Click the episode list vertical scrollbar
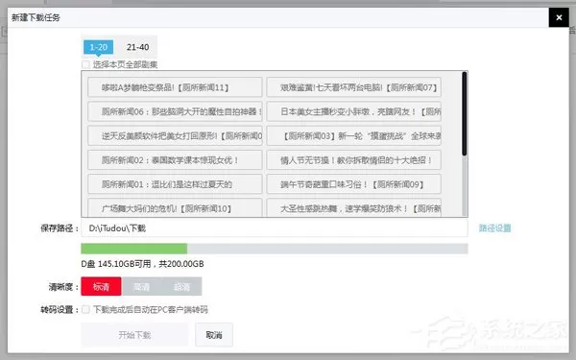 pos(465,114)
